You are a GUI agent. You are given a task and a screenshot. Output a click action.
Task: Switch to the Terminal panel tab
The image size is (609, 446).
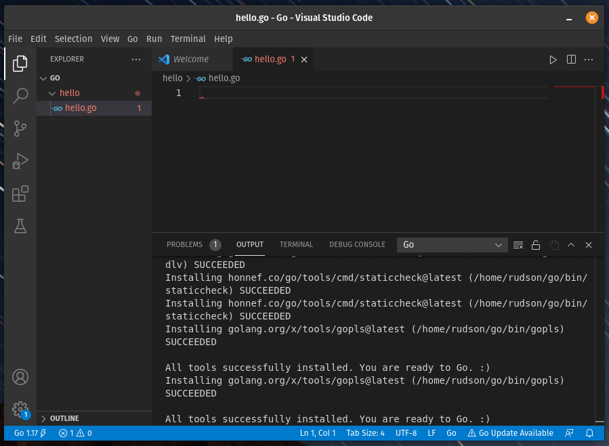pos(296,244)
